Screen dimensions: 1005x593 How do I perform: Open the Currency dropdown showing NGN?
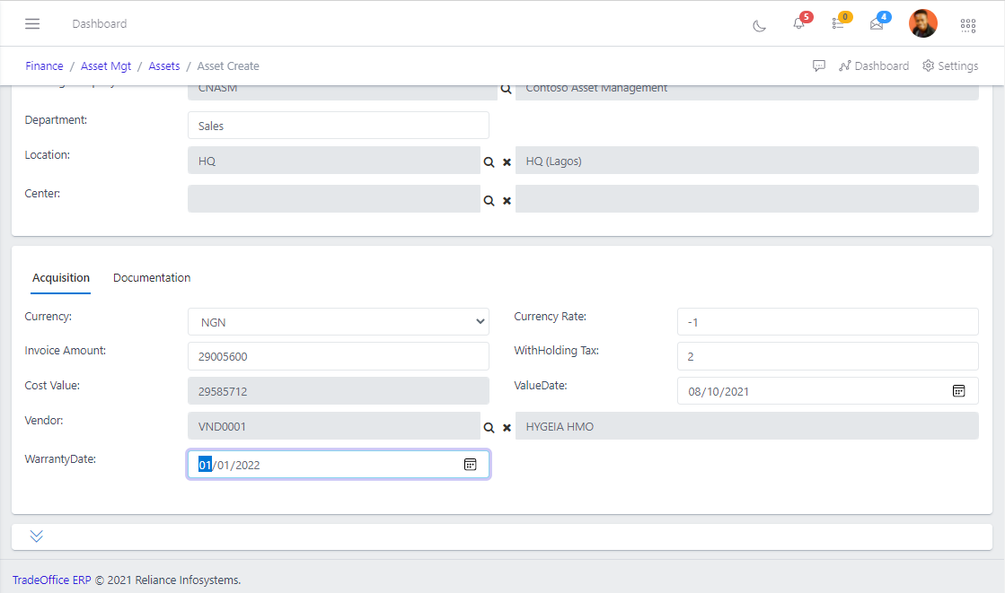pyautogui.click(x=338, y=321)
